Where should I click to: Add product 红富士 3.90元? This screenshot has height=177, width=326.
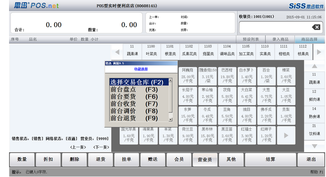pos(247,135)
